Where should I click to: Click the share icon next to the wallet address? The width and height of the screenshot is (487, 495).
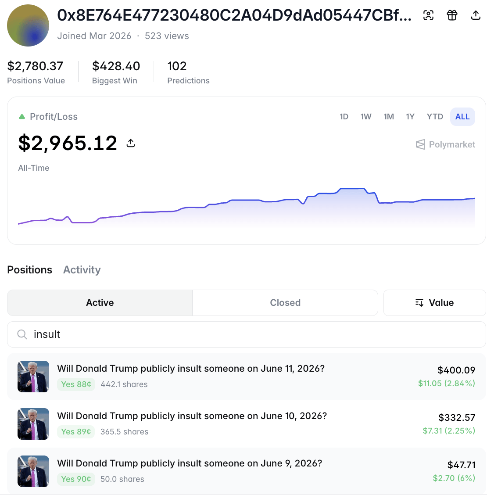476,15
